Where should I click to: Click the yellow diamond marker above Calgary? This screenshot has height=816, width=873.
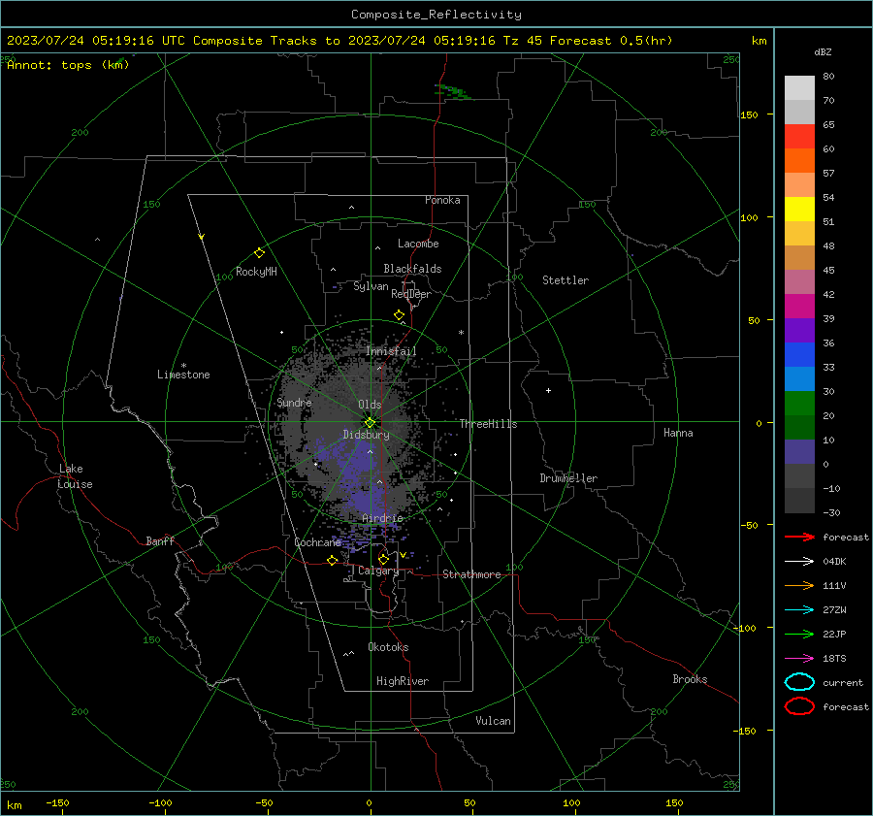383,559
